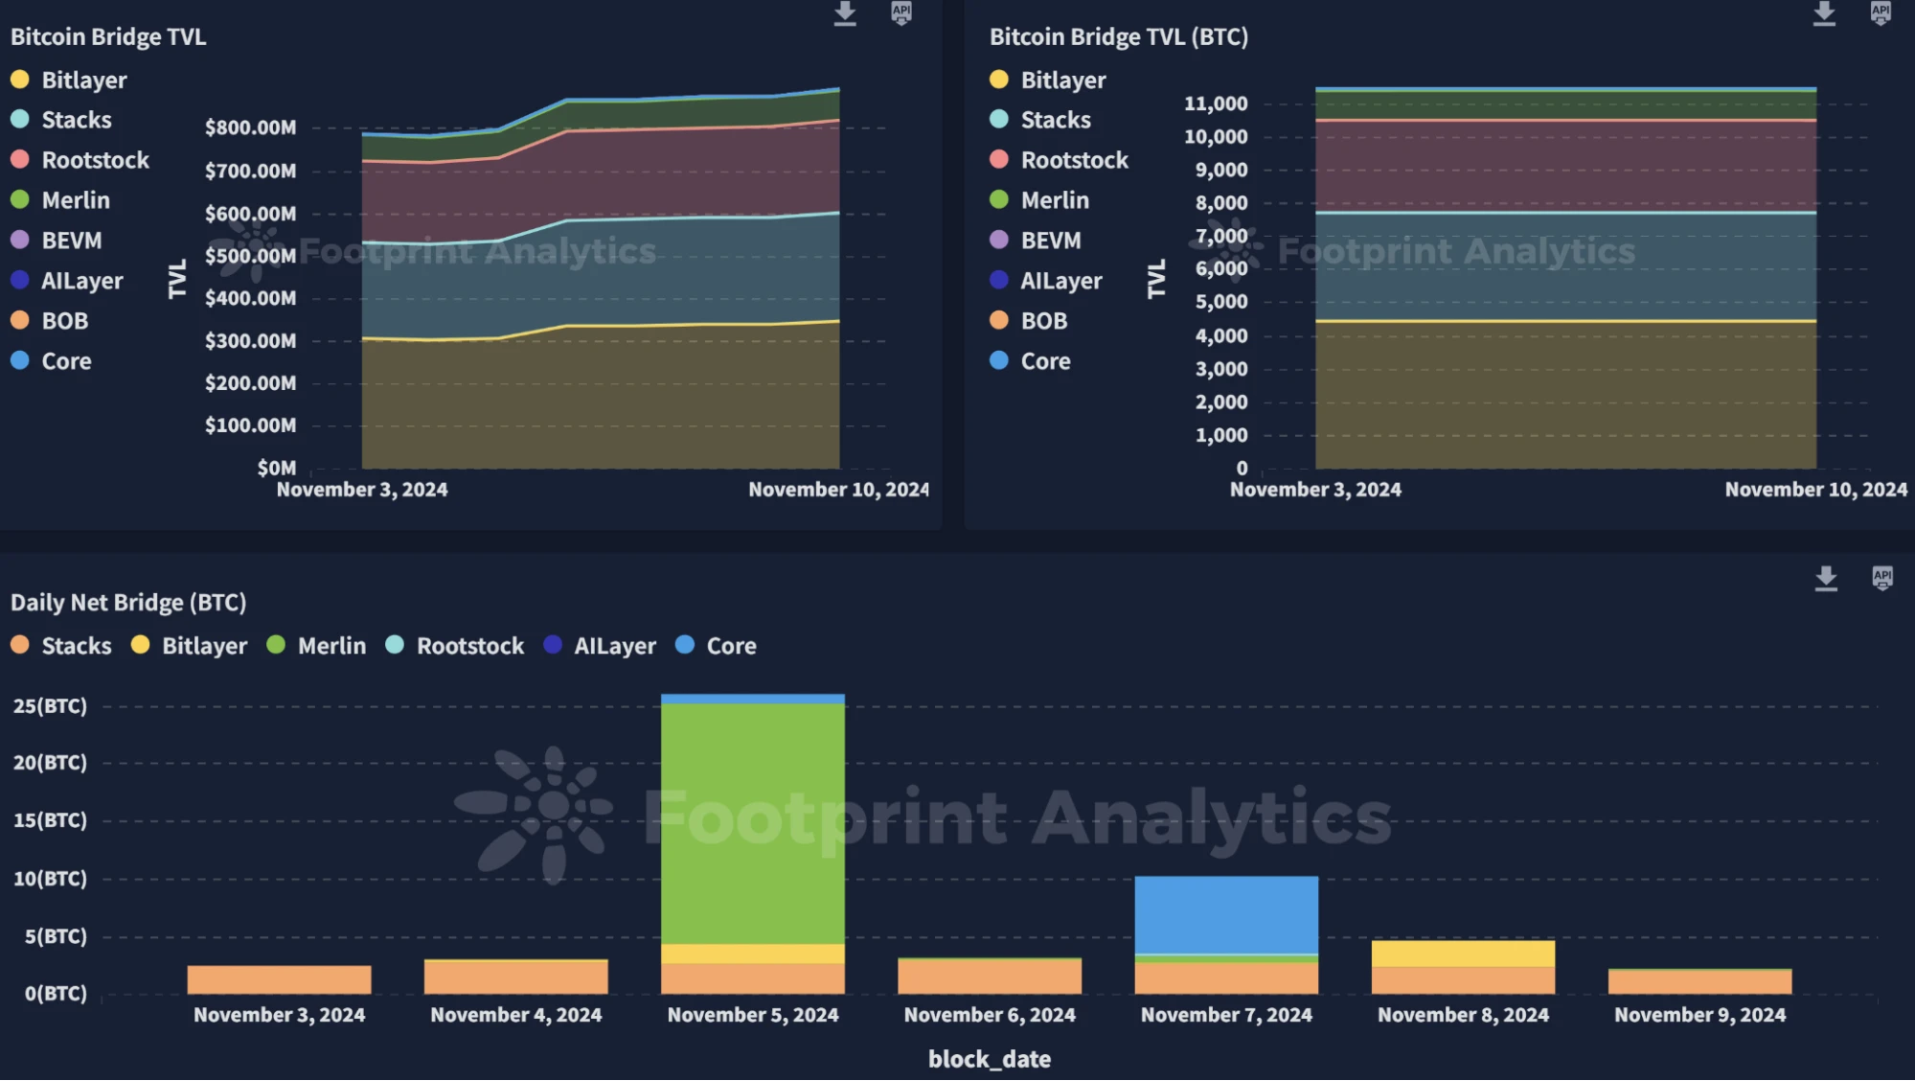Viewport: 1915px width, 1081px height.
Task: Toggle Bitlayer legend in Daily Net Bridge
Action: point(190,646)
